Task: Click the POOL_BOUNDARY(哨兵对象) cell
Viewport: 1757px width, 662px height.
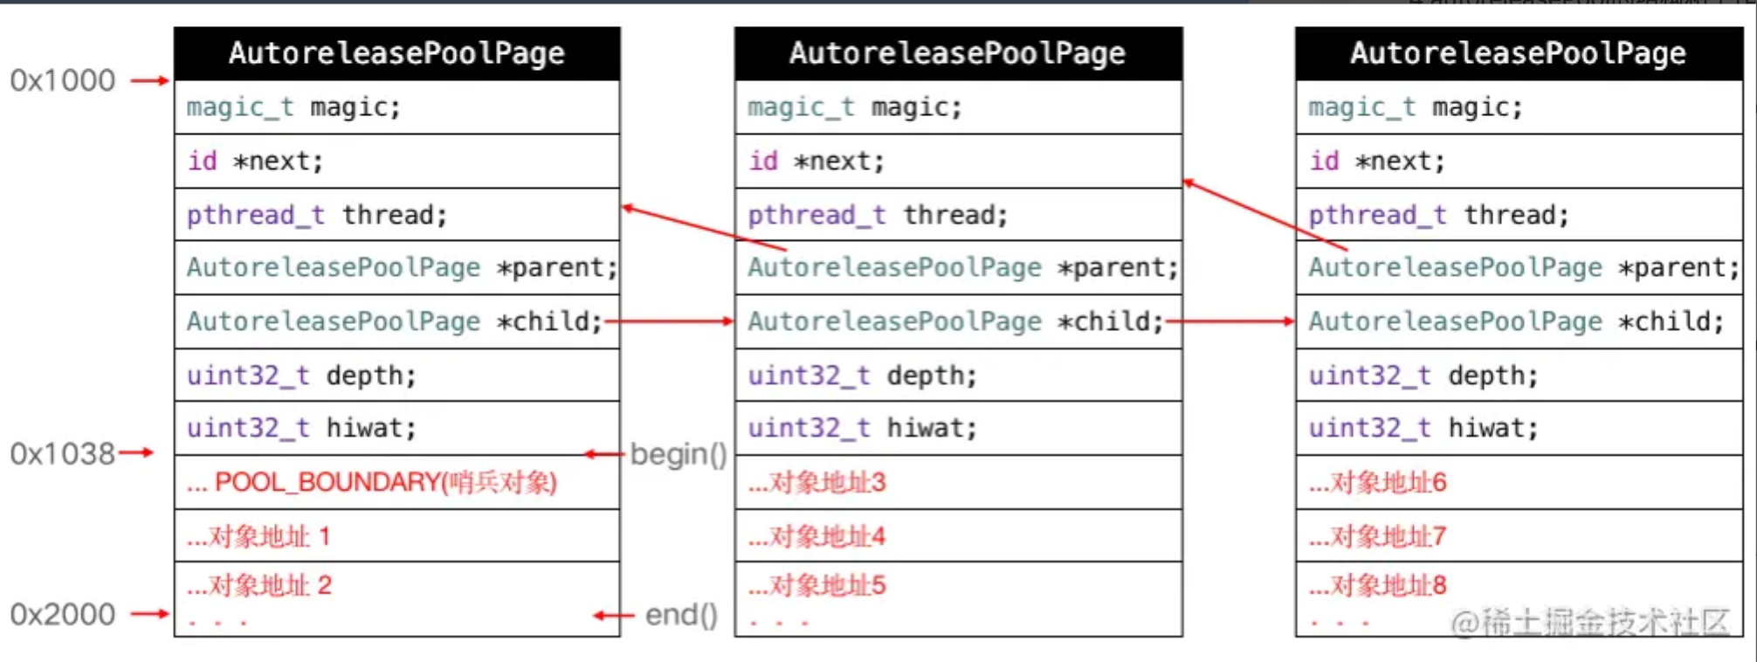Action: tap(372, 482)
